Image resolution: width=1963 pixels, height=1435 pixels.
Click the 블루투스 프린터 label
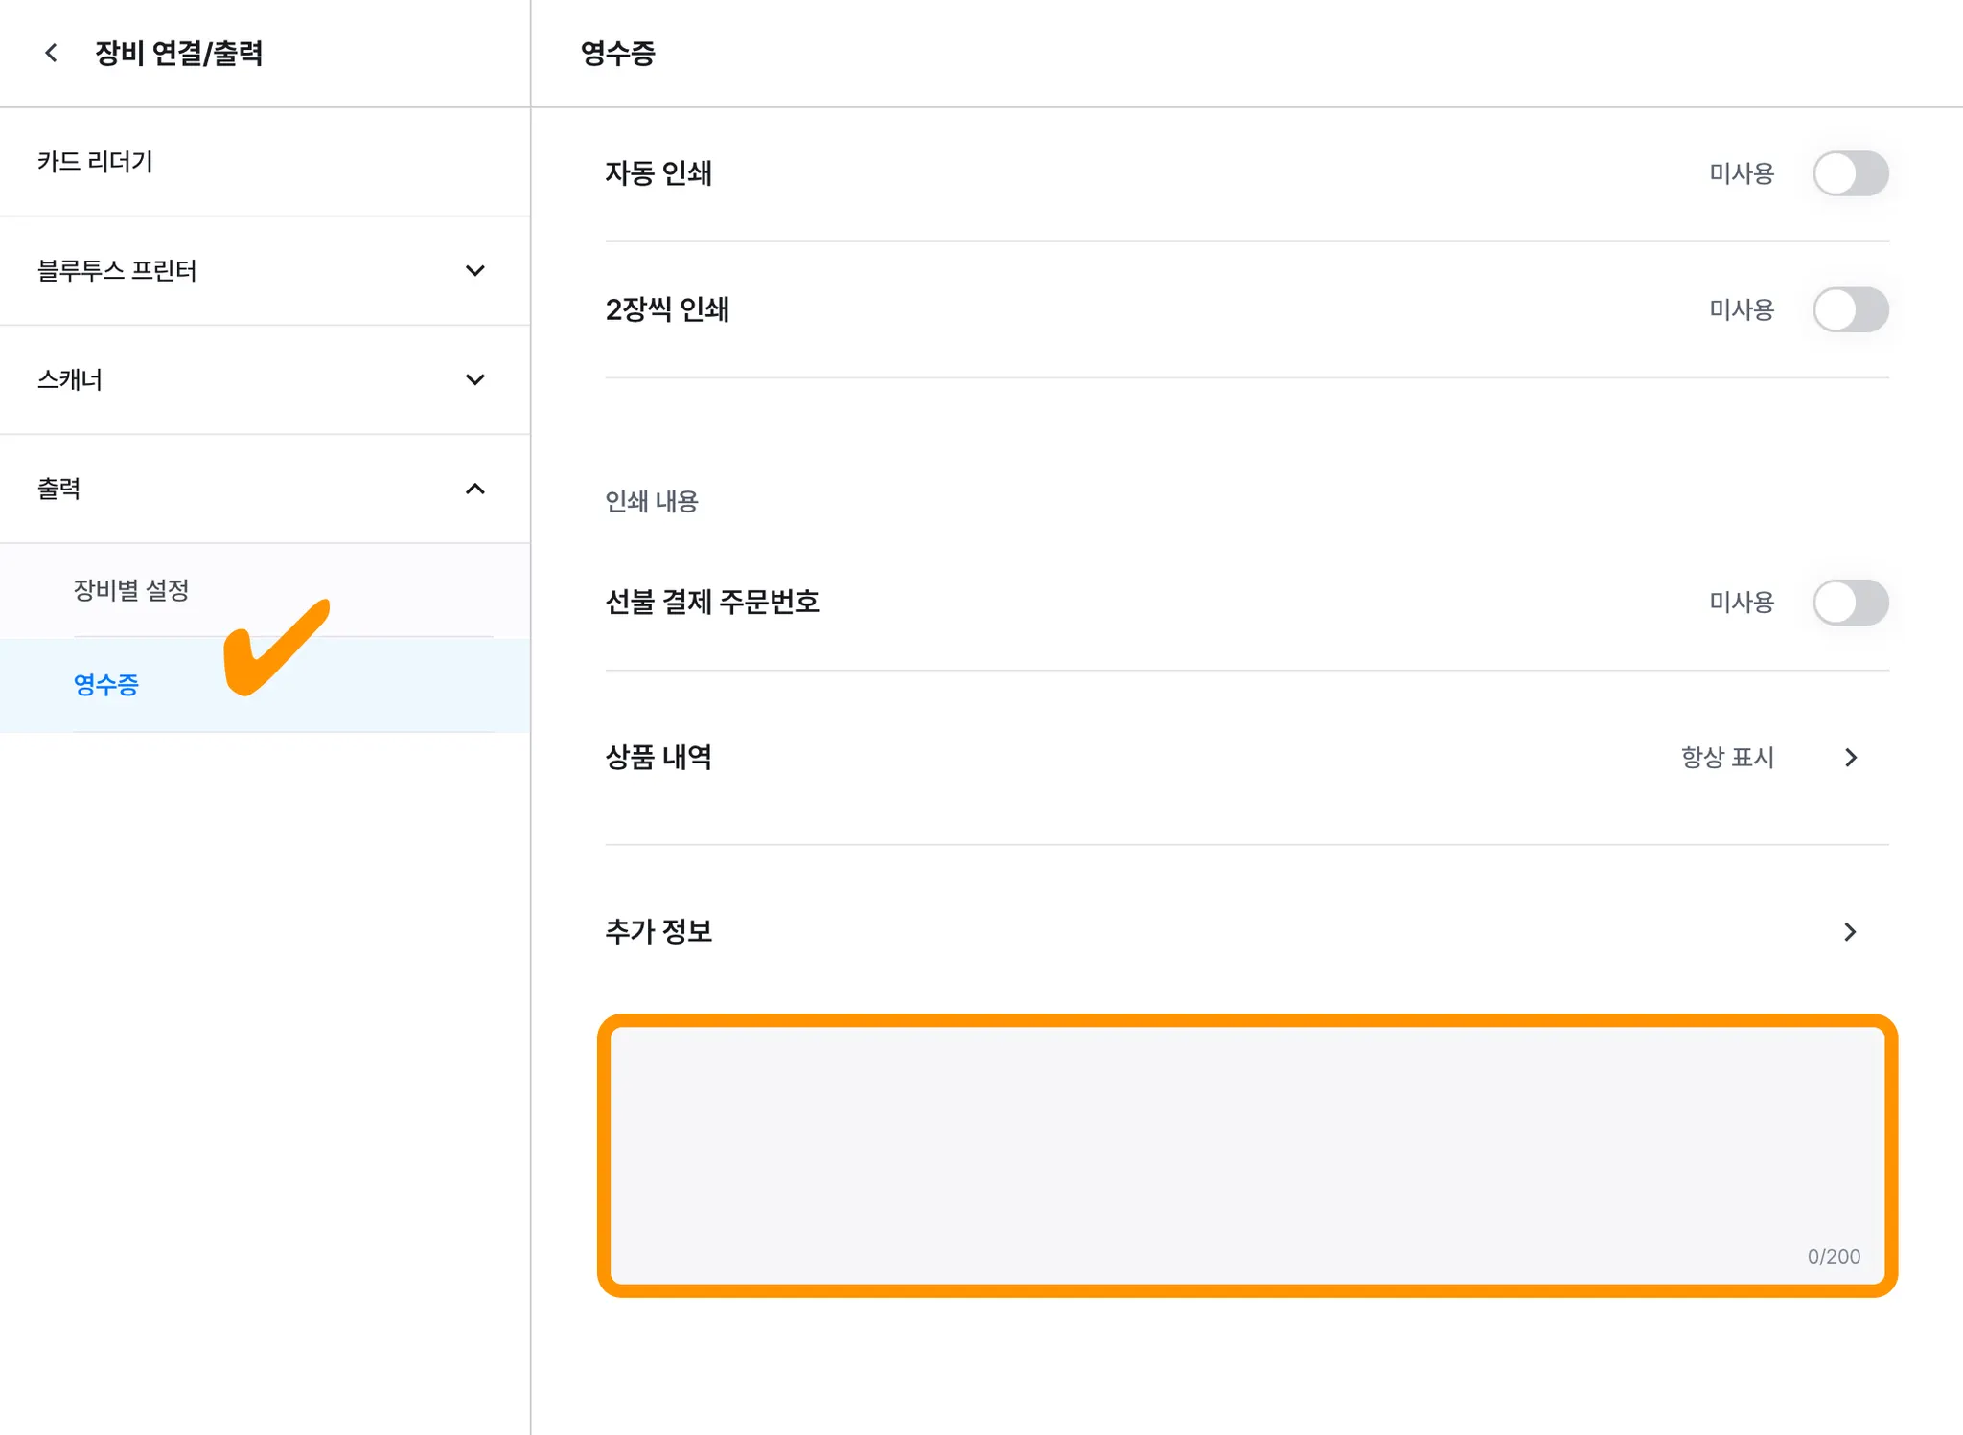pos(117,271)
